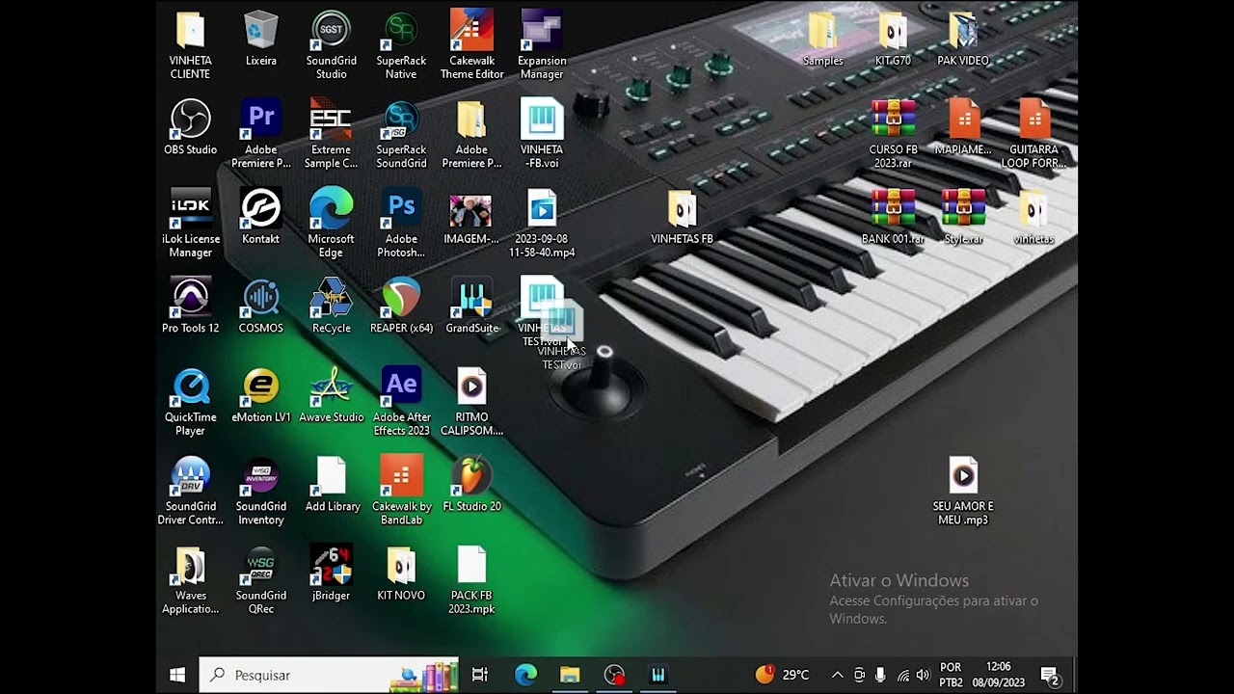Select the Style.rar archive

coord(963,217)
